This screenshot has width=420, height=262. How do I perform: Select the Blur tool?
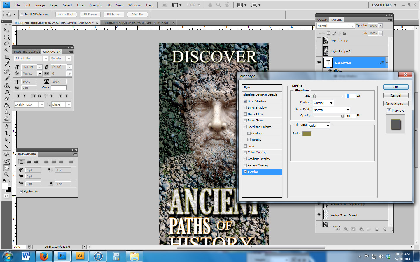(x=7, y=112)
